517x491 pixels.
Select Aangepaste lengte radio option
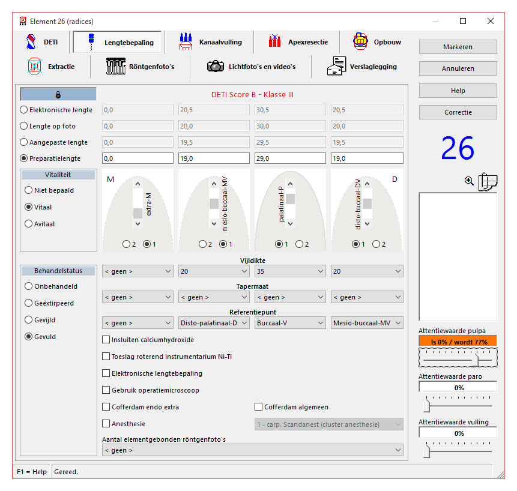point(24,142)
